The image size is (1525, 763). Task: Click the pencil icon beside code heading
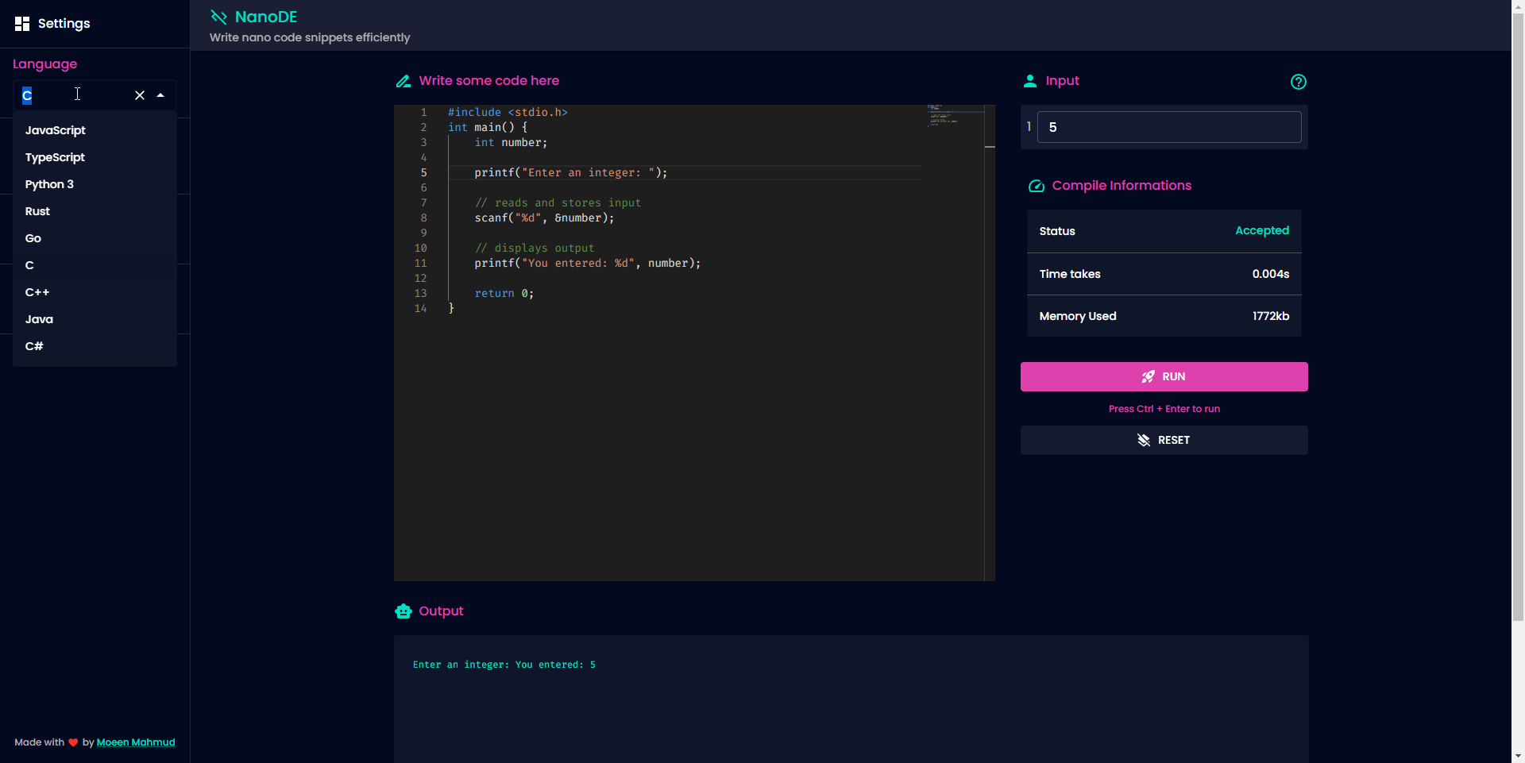tap(403, 81)
